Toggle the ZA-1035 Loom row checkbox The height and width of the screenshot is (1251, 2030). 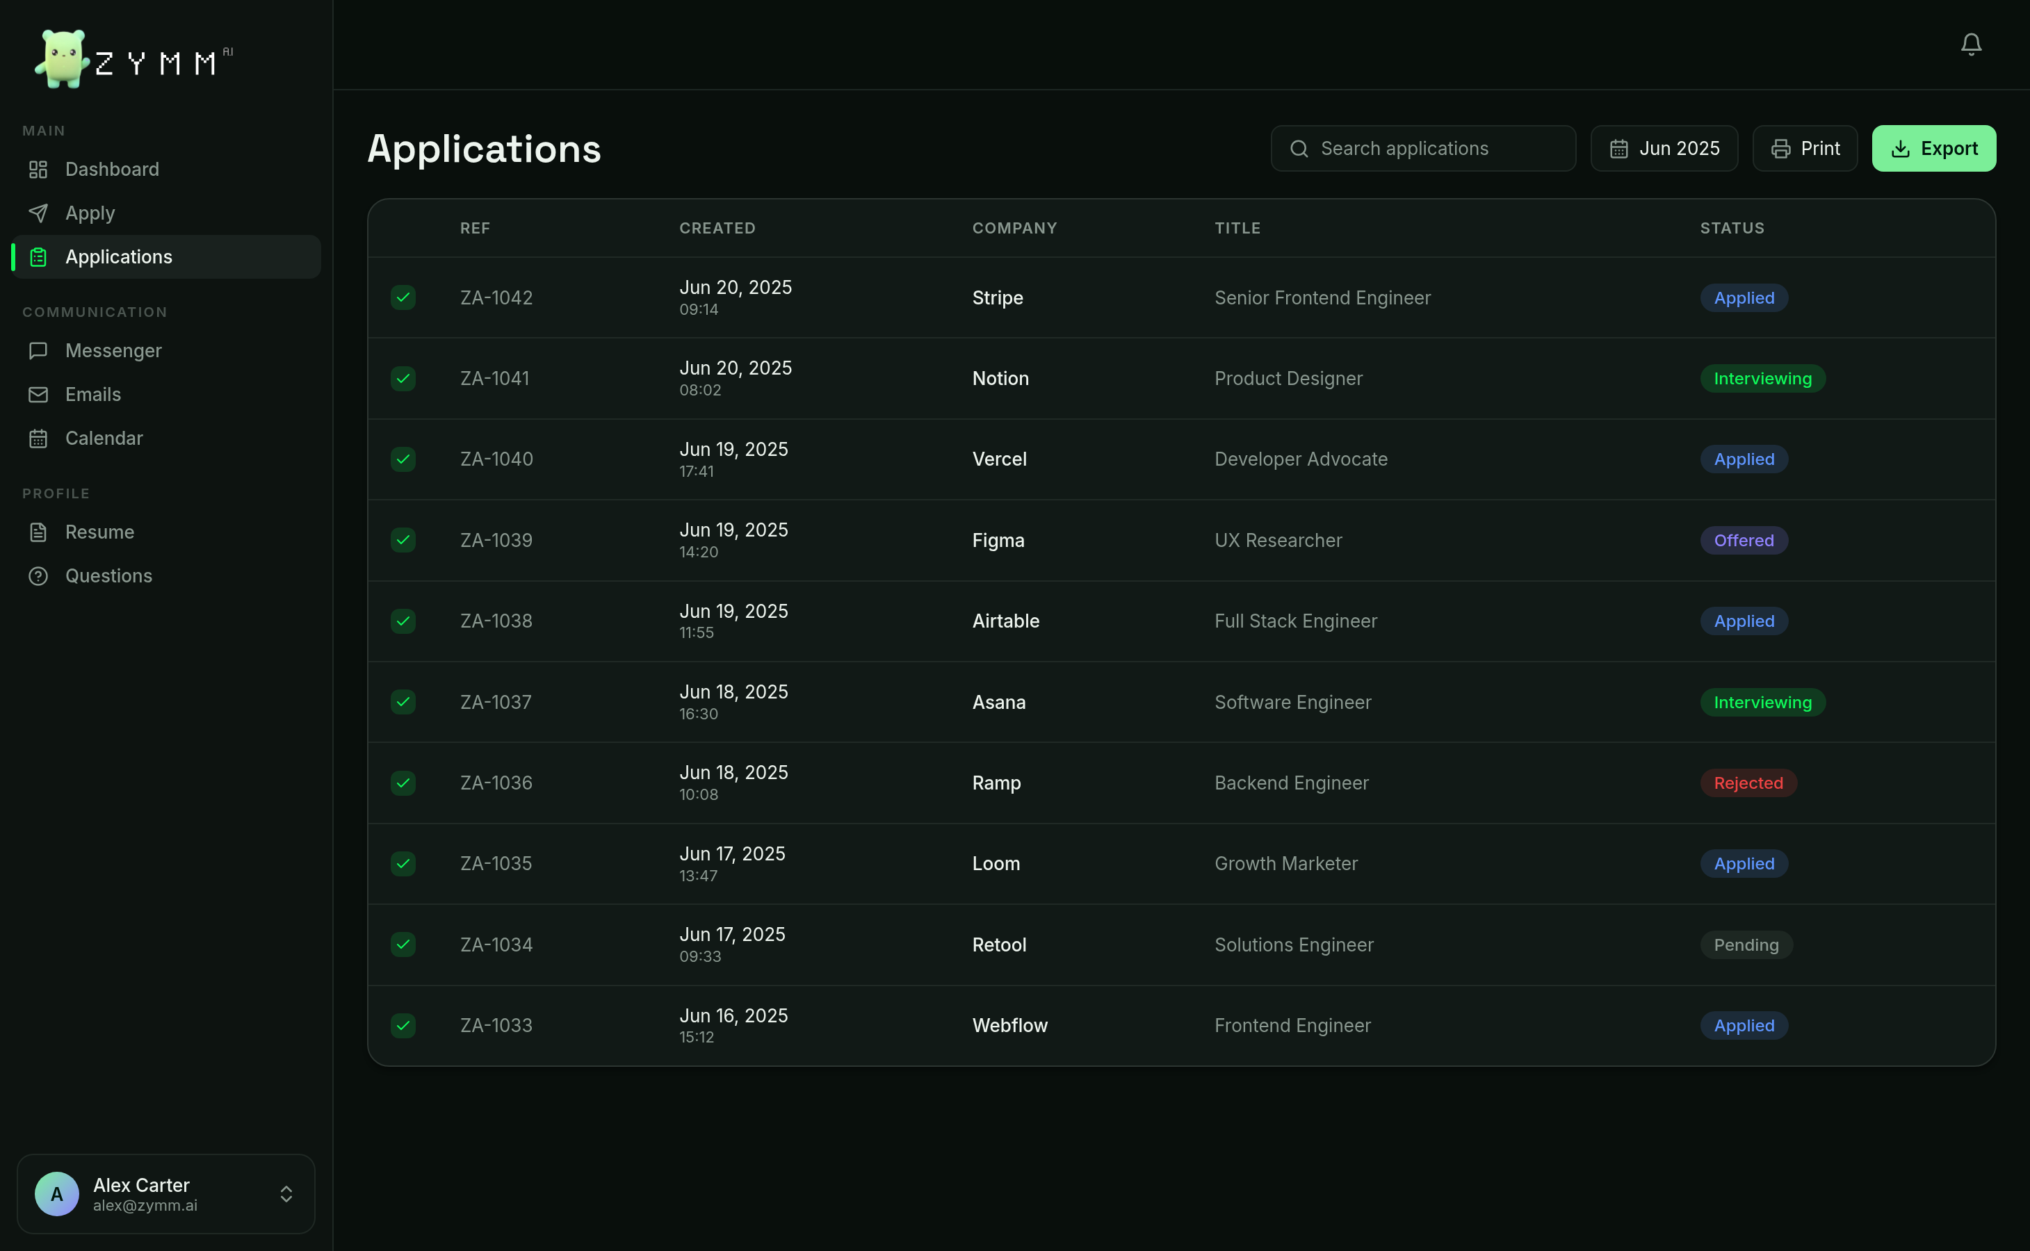[403, 864]
